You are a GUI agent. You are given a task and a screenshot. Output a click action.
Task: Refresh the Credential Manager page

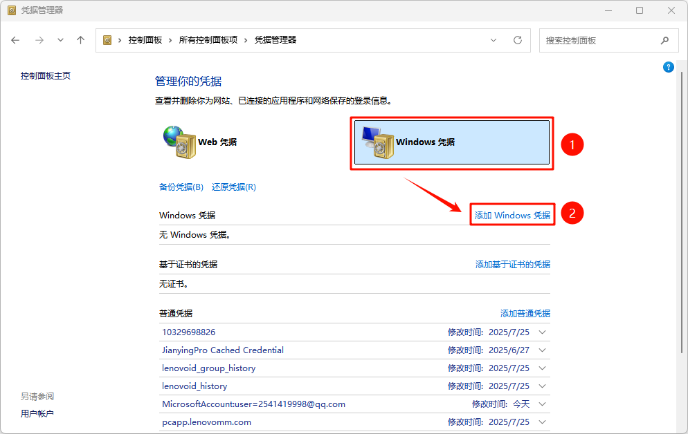pyautogui.click(x=517, y=40)
